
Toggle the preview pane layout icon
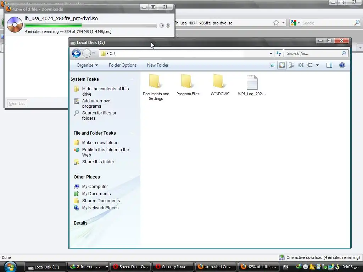point(329,65)
